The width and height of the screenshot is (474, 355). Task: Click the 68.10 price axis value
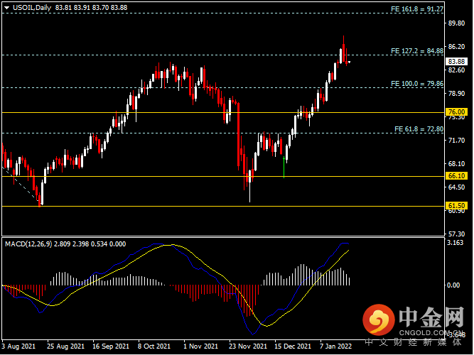[456, 163]
